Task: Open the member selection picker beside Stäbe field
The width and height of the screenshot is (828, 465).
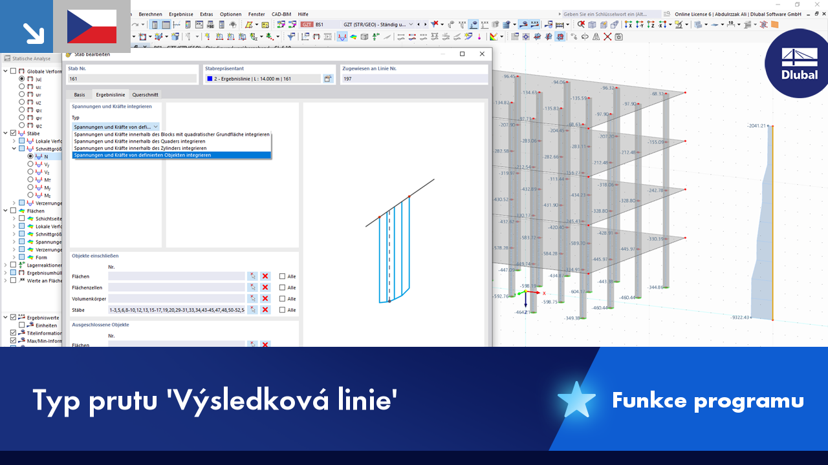Action: pyautogui.click(x=253, y=309)
